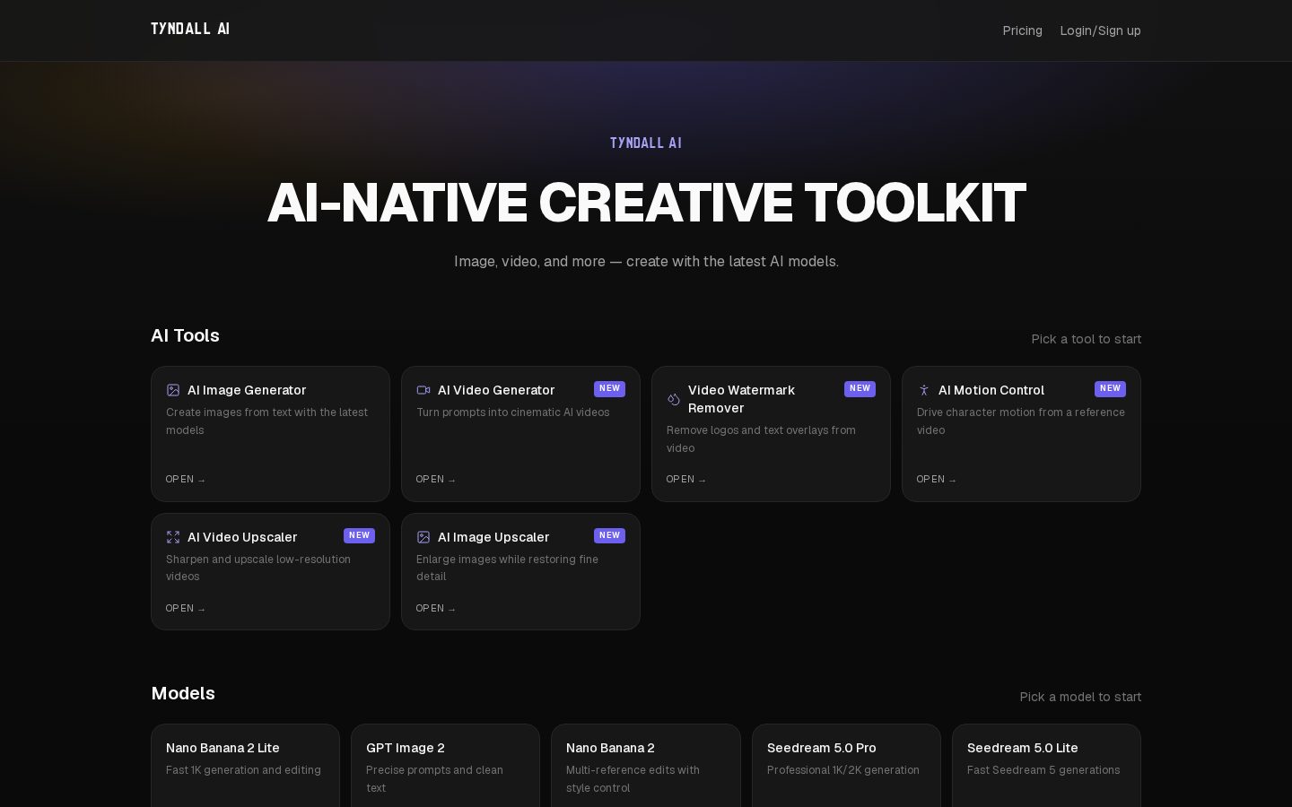Click OPEN under AI Video Generator
This screenshot has height=807, width=1292.
436,479
